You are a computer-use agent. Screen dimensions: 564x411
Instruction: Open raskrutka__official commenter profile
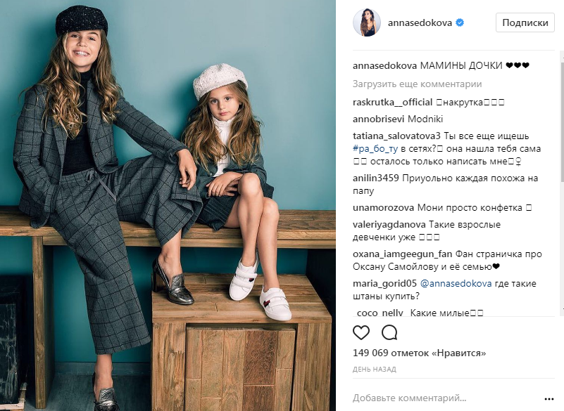click(392, 103)
